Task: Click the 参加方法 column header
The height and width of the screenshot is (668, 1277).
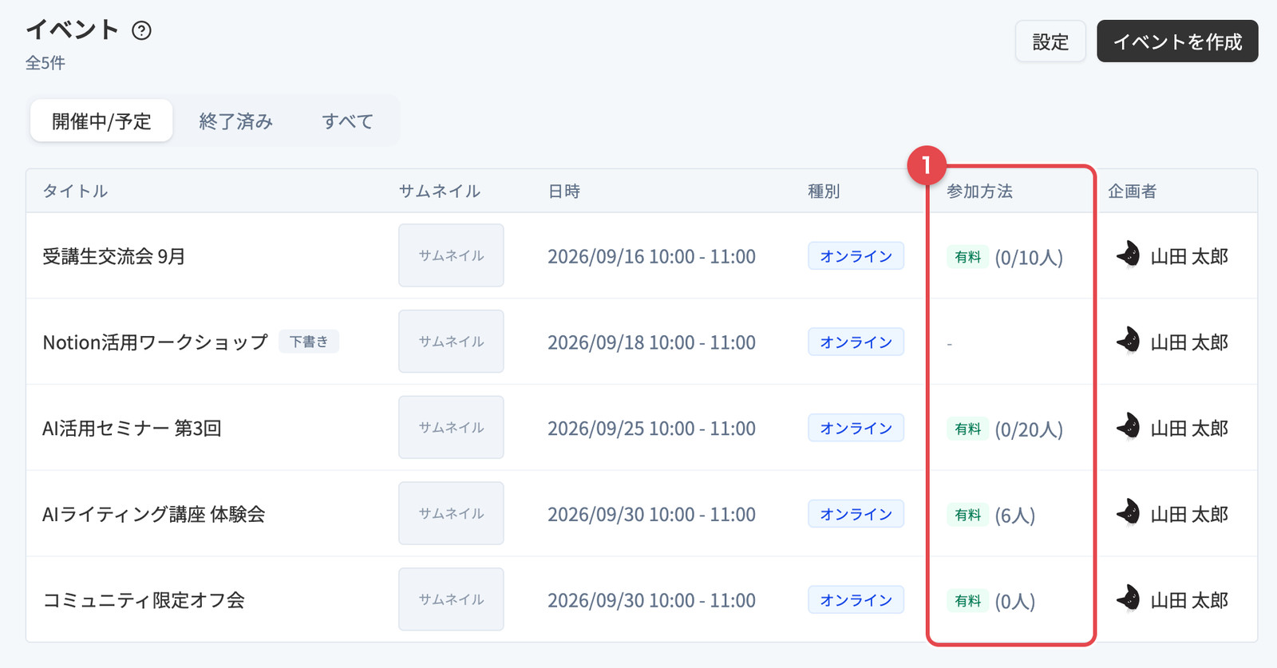Action: tap(979, 192)
